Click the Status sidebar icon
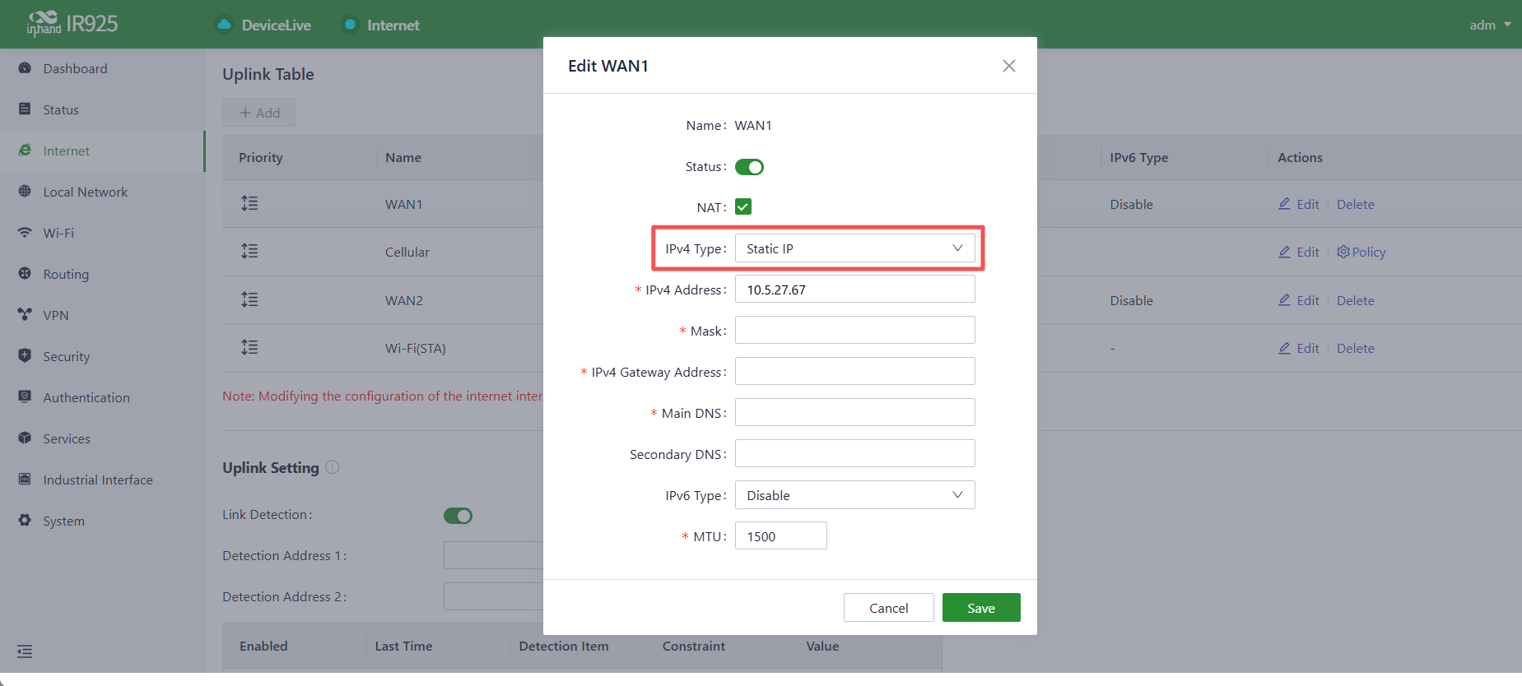This screenshot has height=686, width=1522. 25,109
